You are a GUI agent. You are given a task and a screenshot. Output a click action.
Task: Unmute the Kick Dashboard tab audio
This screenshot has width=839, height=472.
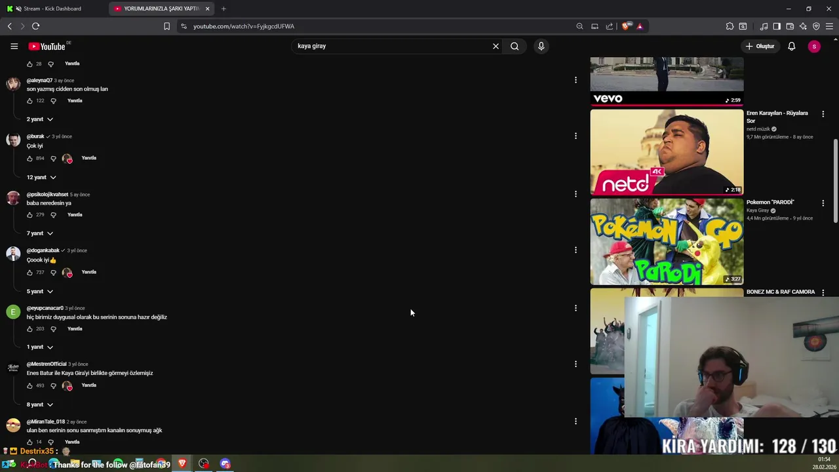click(18, 9)
